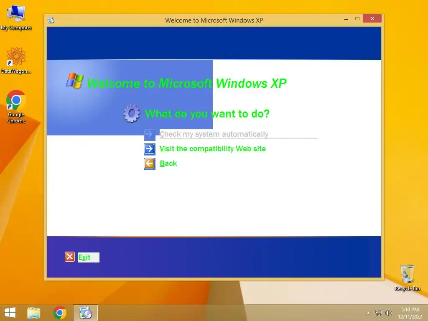Select the Windows XP setup taskbar item
This screenshot has width=428, height=321.
(x=85, y=313)
